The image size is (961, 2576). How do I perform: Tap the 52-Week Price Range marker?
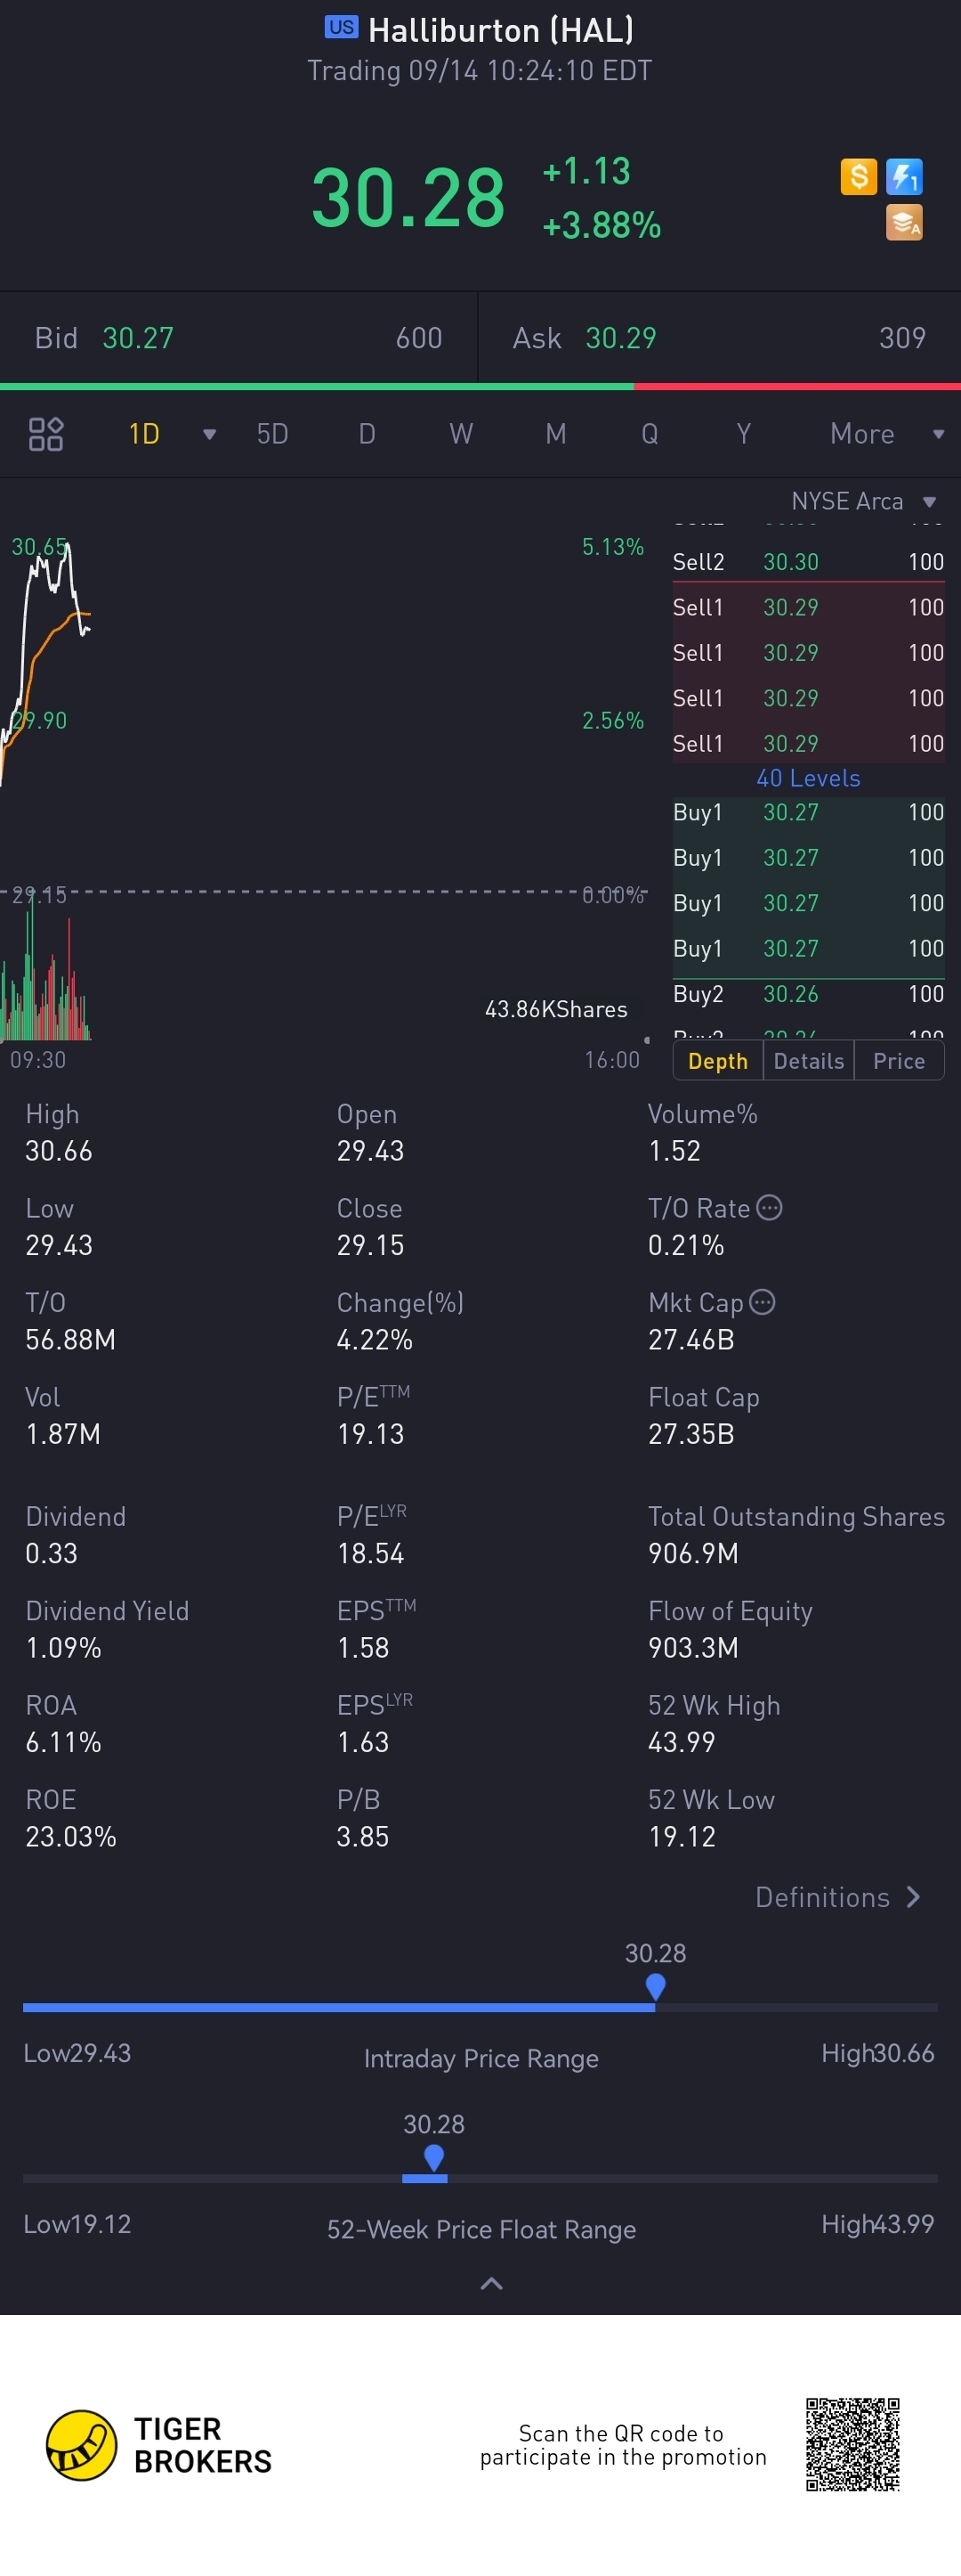coord(433,2157)
